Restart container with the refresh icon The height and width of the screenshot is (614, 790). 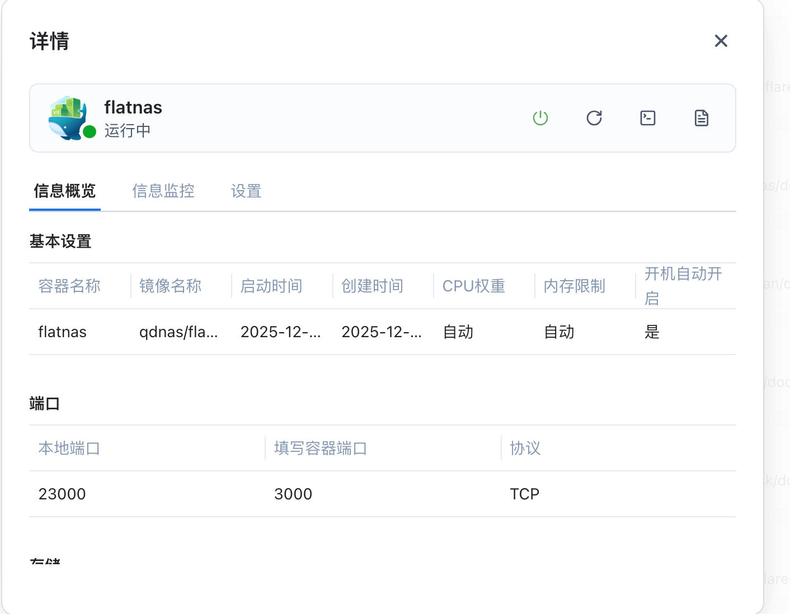tap(594, 118)
